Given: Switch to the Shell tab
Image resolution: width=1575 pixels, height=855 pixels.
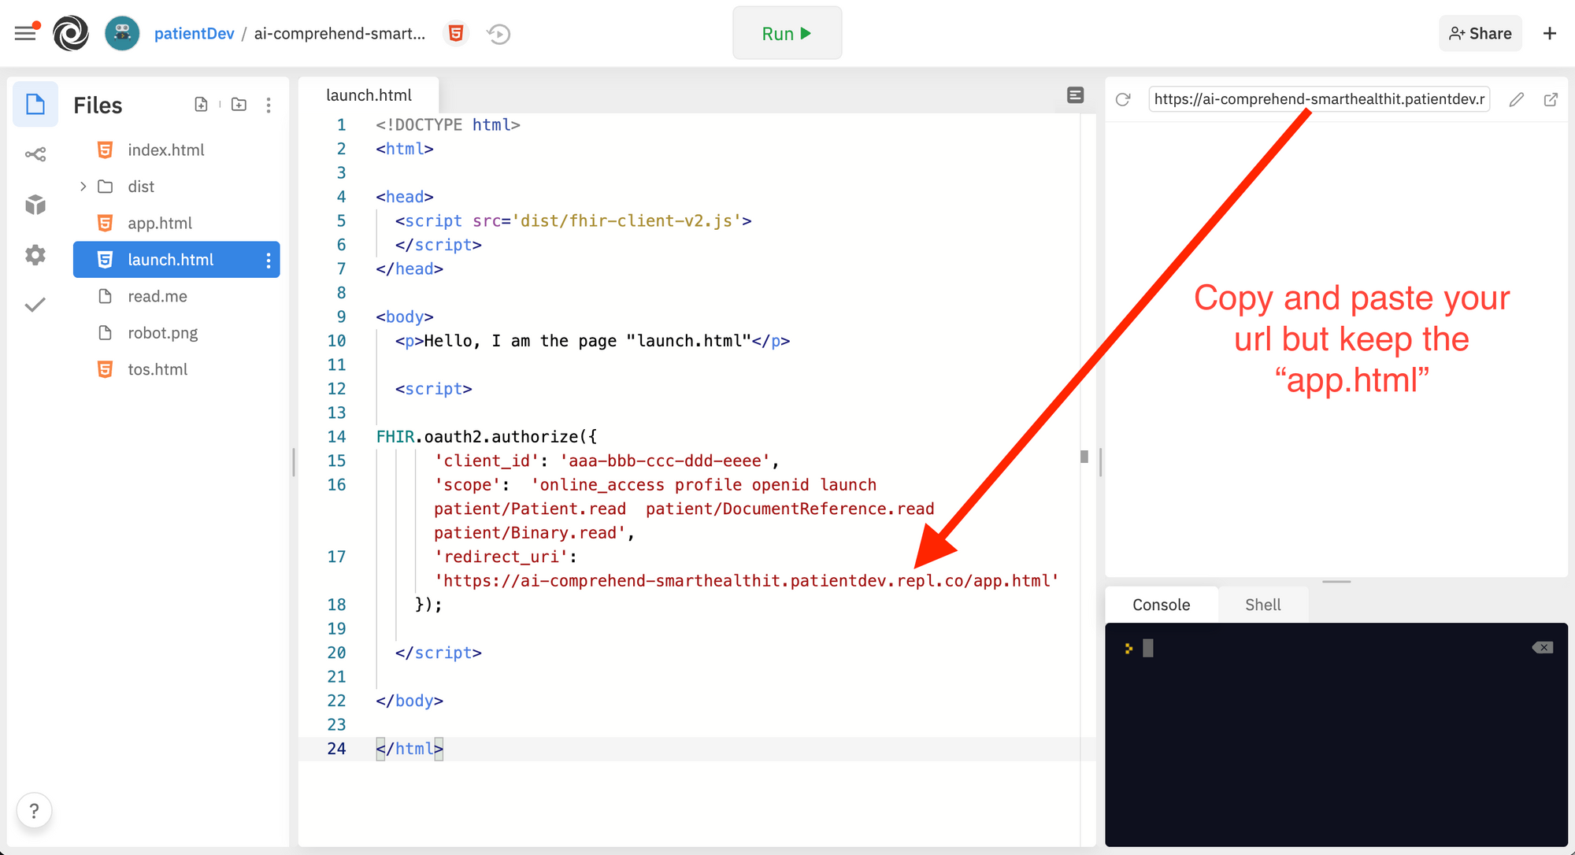Looking at the screenshot, I should tap(1263, 605).
